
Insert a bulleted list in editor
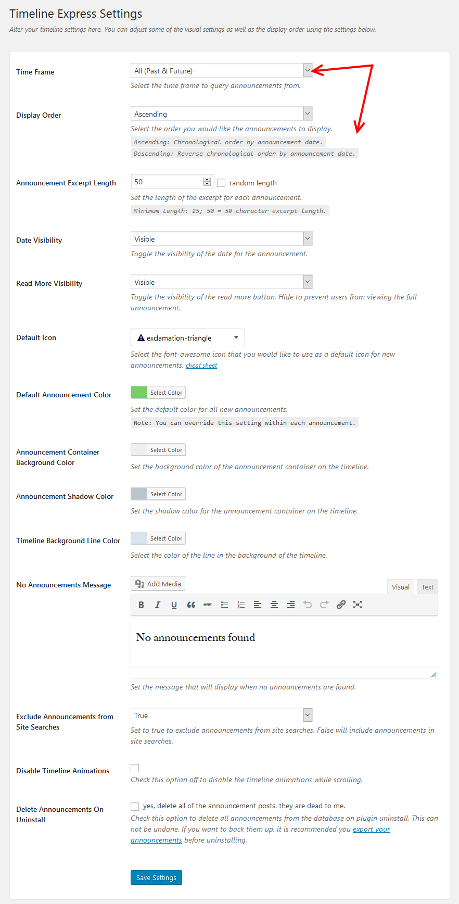click(x=224, y=605)
